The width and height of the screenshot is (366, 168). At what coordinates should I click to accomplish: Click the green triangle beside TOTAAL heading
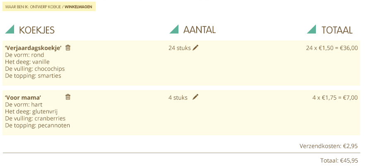tap(311, 29)
